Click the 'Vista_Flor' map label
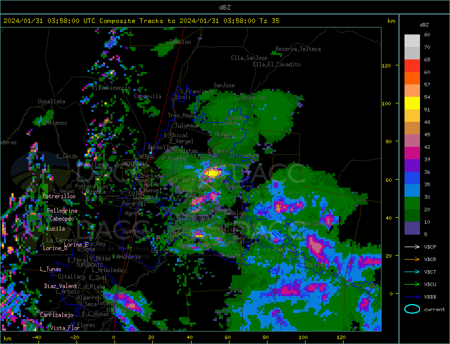Viewport: 450px width, 344px height. pyautogui.click(x=65, y=328)
